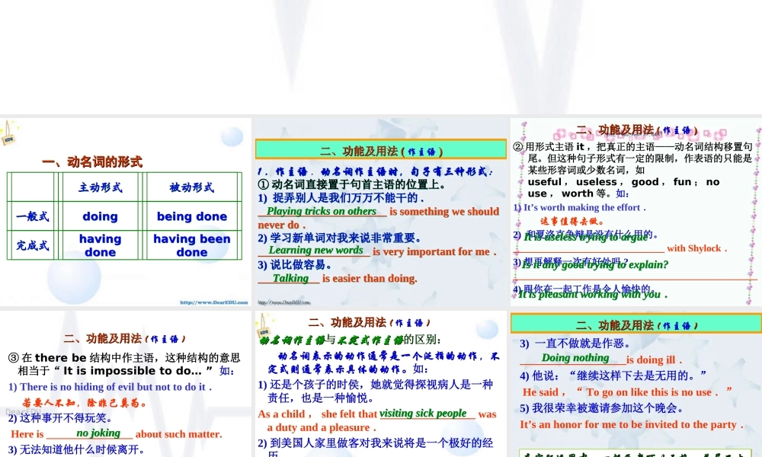The image size is (762, 457).
Task: Click 'with Shylock .' text
Action: [697, 248]
